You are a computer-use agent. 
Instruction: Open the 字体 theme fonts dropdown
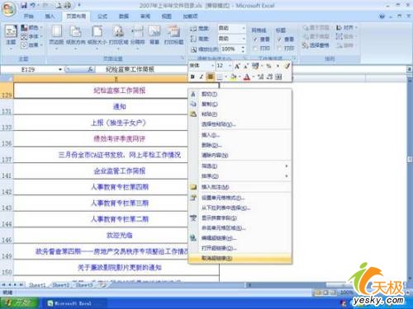pos(32,36)
